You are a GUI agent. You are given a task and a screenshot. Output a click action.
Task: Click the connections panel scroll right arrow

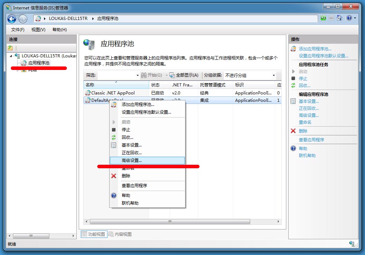click(73, 236)
